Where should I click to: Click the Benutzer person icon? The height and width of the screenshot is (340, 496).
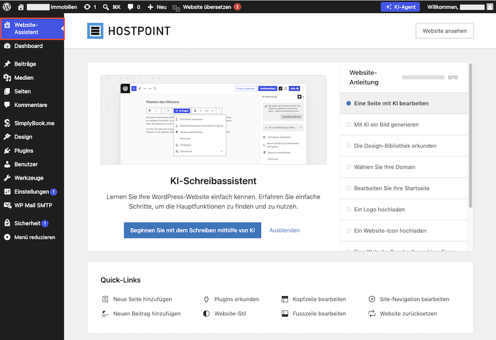(x=7, y=164)
